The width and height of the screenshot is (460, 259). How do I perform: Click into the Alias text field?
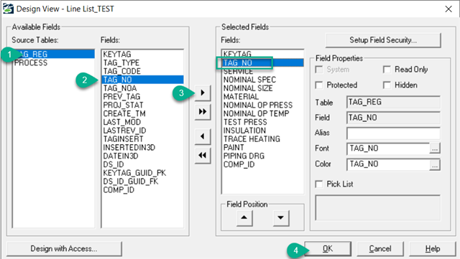coord(393,133)
